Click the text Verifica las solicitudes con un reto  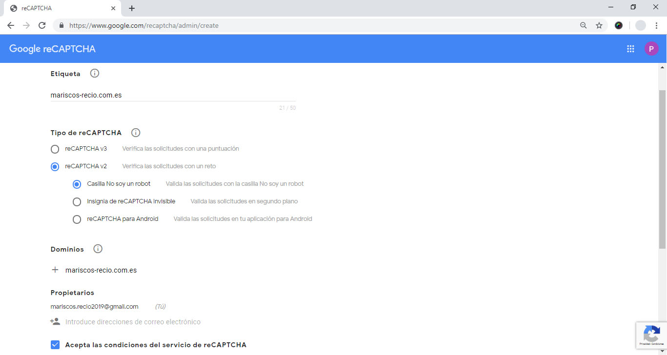[169, 166]
